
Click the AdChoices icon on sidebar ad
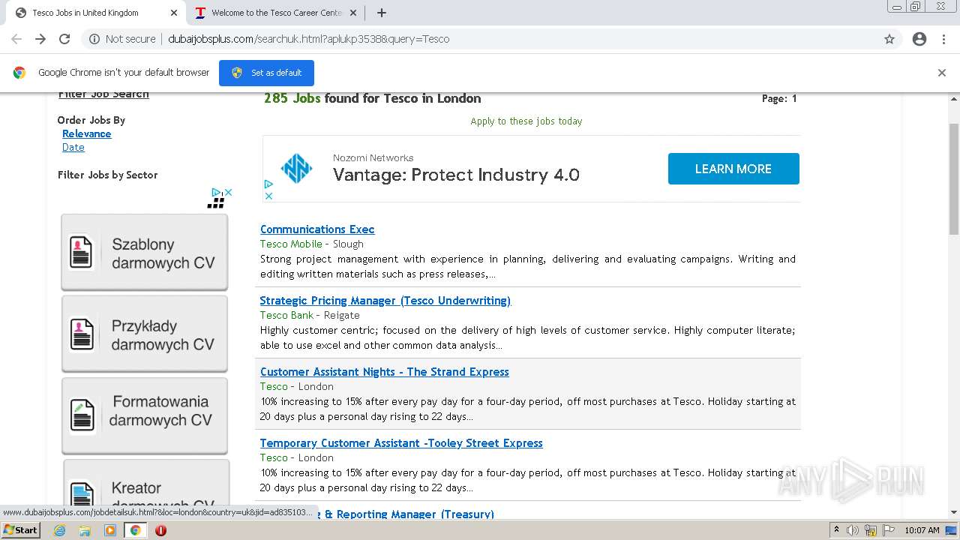[216, 192]
